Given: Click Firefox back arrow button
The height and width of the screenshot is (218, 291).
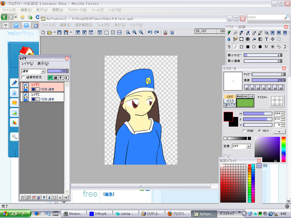Looking at the screenshot, I should pyautogui.click(x=4, y=17).
